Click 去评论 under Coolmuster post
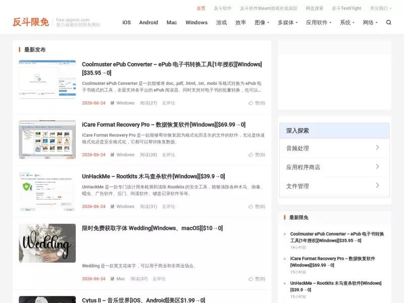 pyautogui.click(x=169, y=103)
